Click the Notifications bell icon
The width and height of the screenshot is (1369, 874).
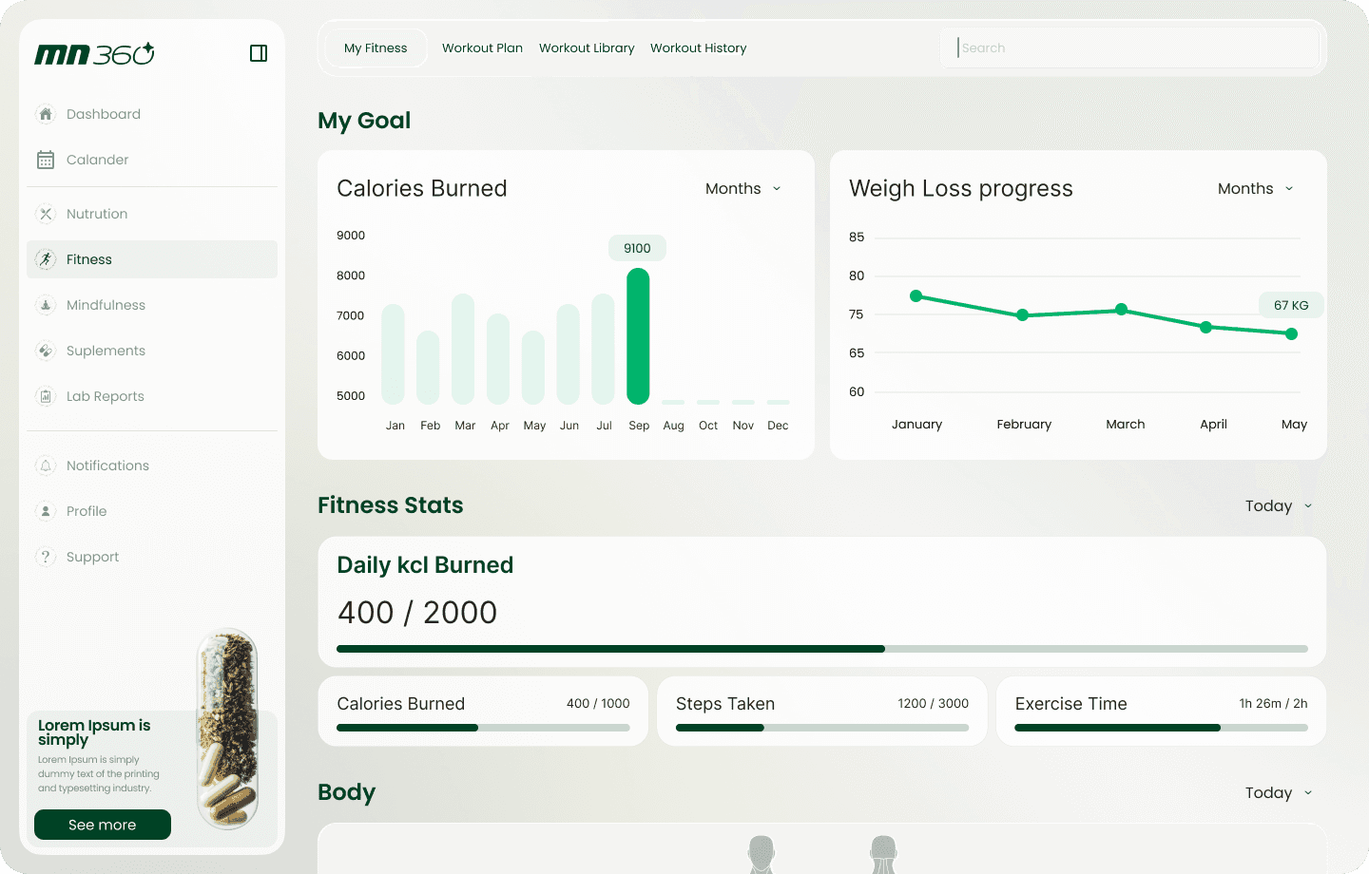coord(46,465)
